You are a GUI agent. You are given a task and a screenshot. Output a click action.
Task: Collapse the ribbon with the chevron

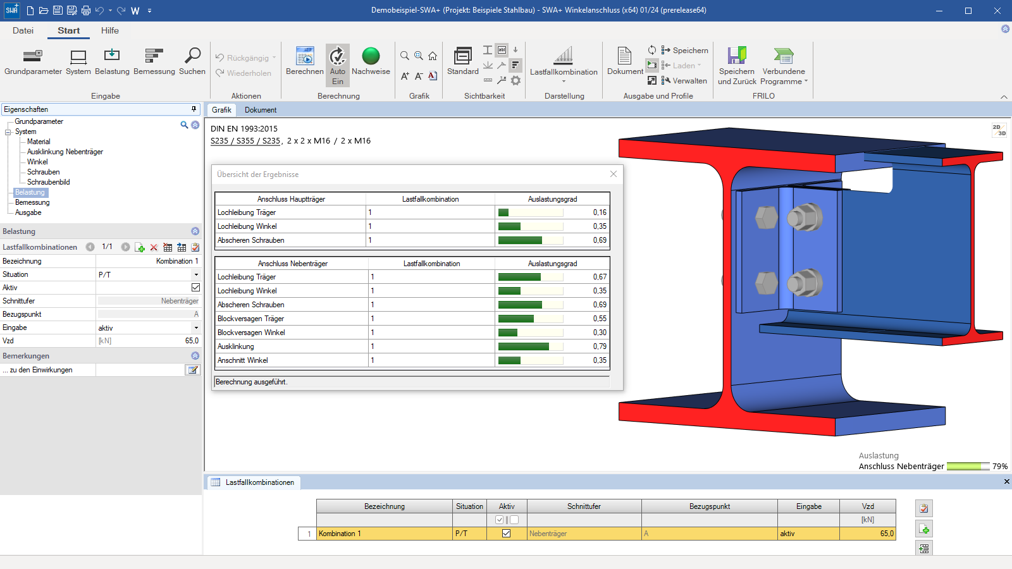pos(1004,97)
